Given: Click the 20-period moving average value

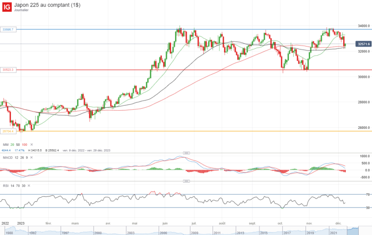Looking at the screenshot, I should [x=12, y=144].
